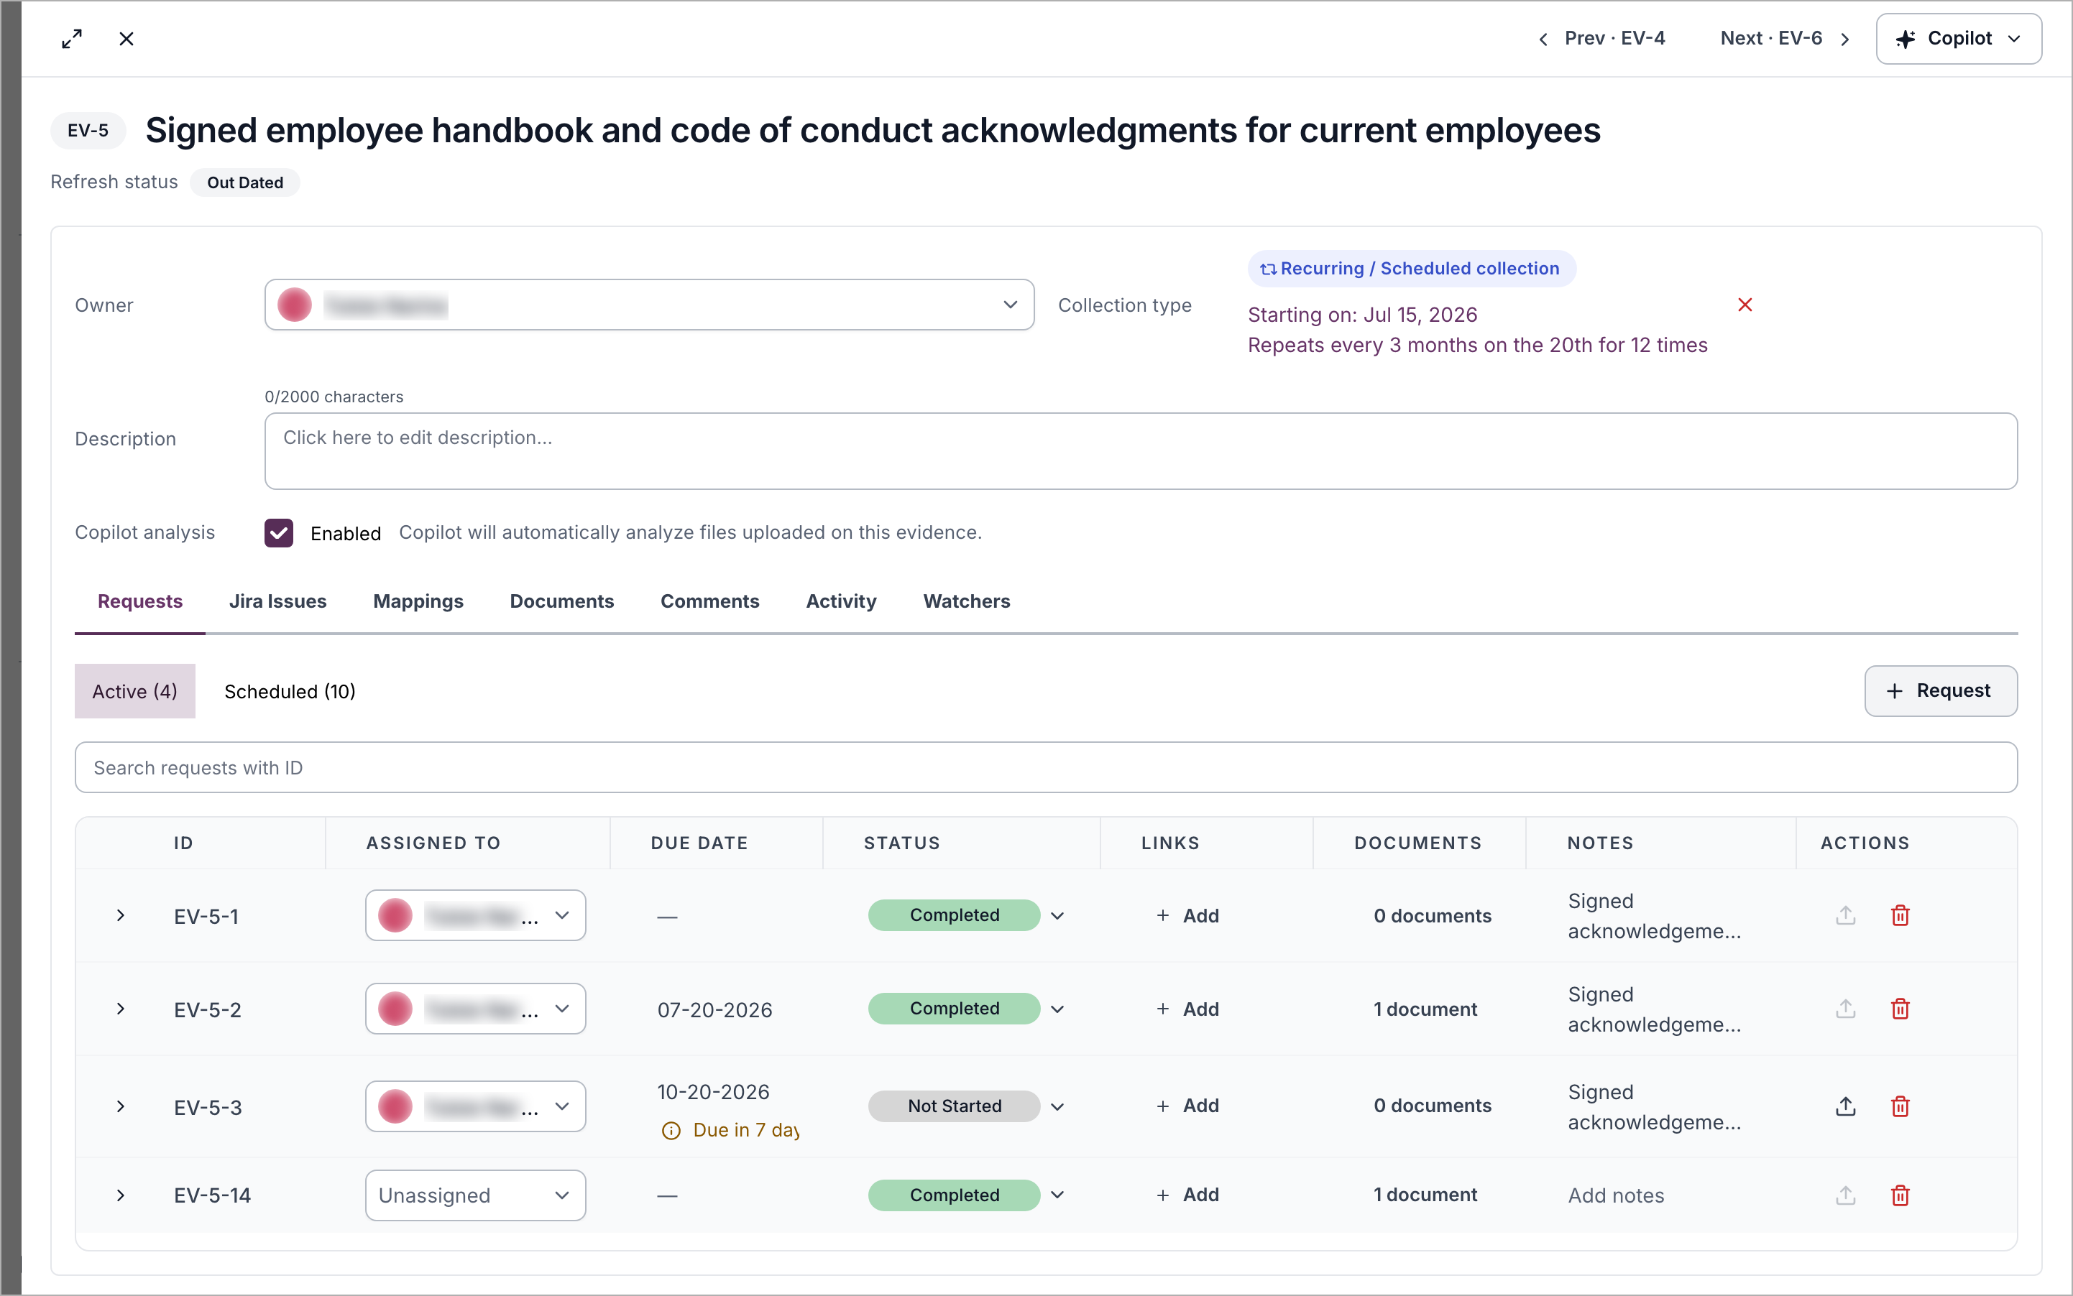Open the 1 document link for EV-5-2
Image resolution: width=2073 pixels, height=1296 pixels.
(x=1425, y=1009)
